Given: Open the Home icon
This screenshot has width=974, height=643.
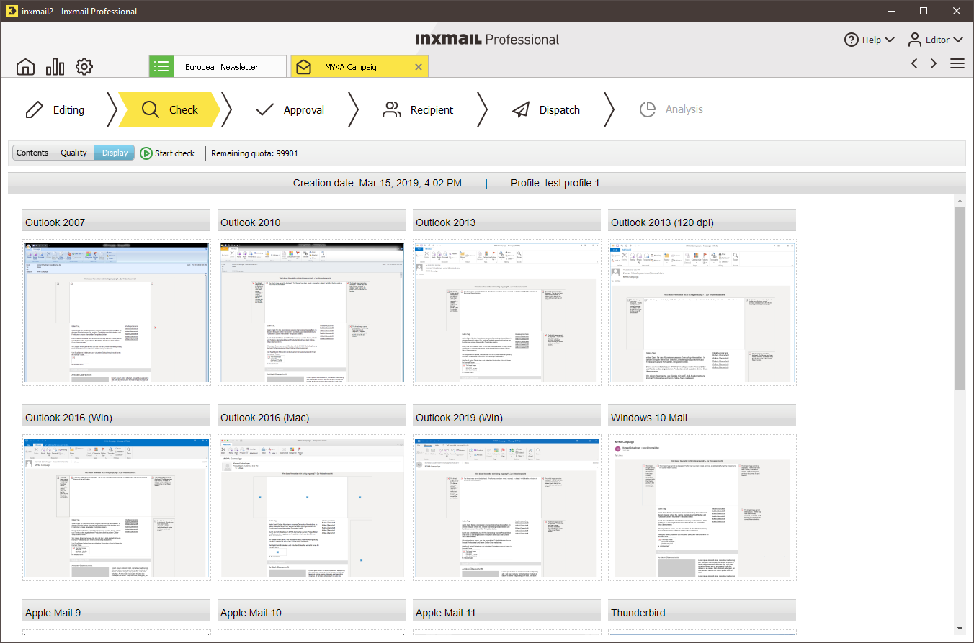Looking at the screenshot, I should pos(25,67).
